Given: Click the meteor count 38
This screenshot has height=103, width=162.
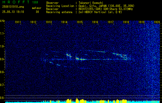Looking at the screenshot, I should (37, 12).
